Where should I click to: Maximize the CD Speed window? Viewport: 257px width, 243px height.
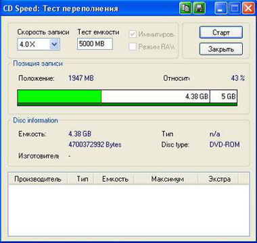(235, 9)
